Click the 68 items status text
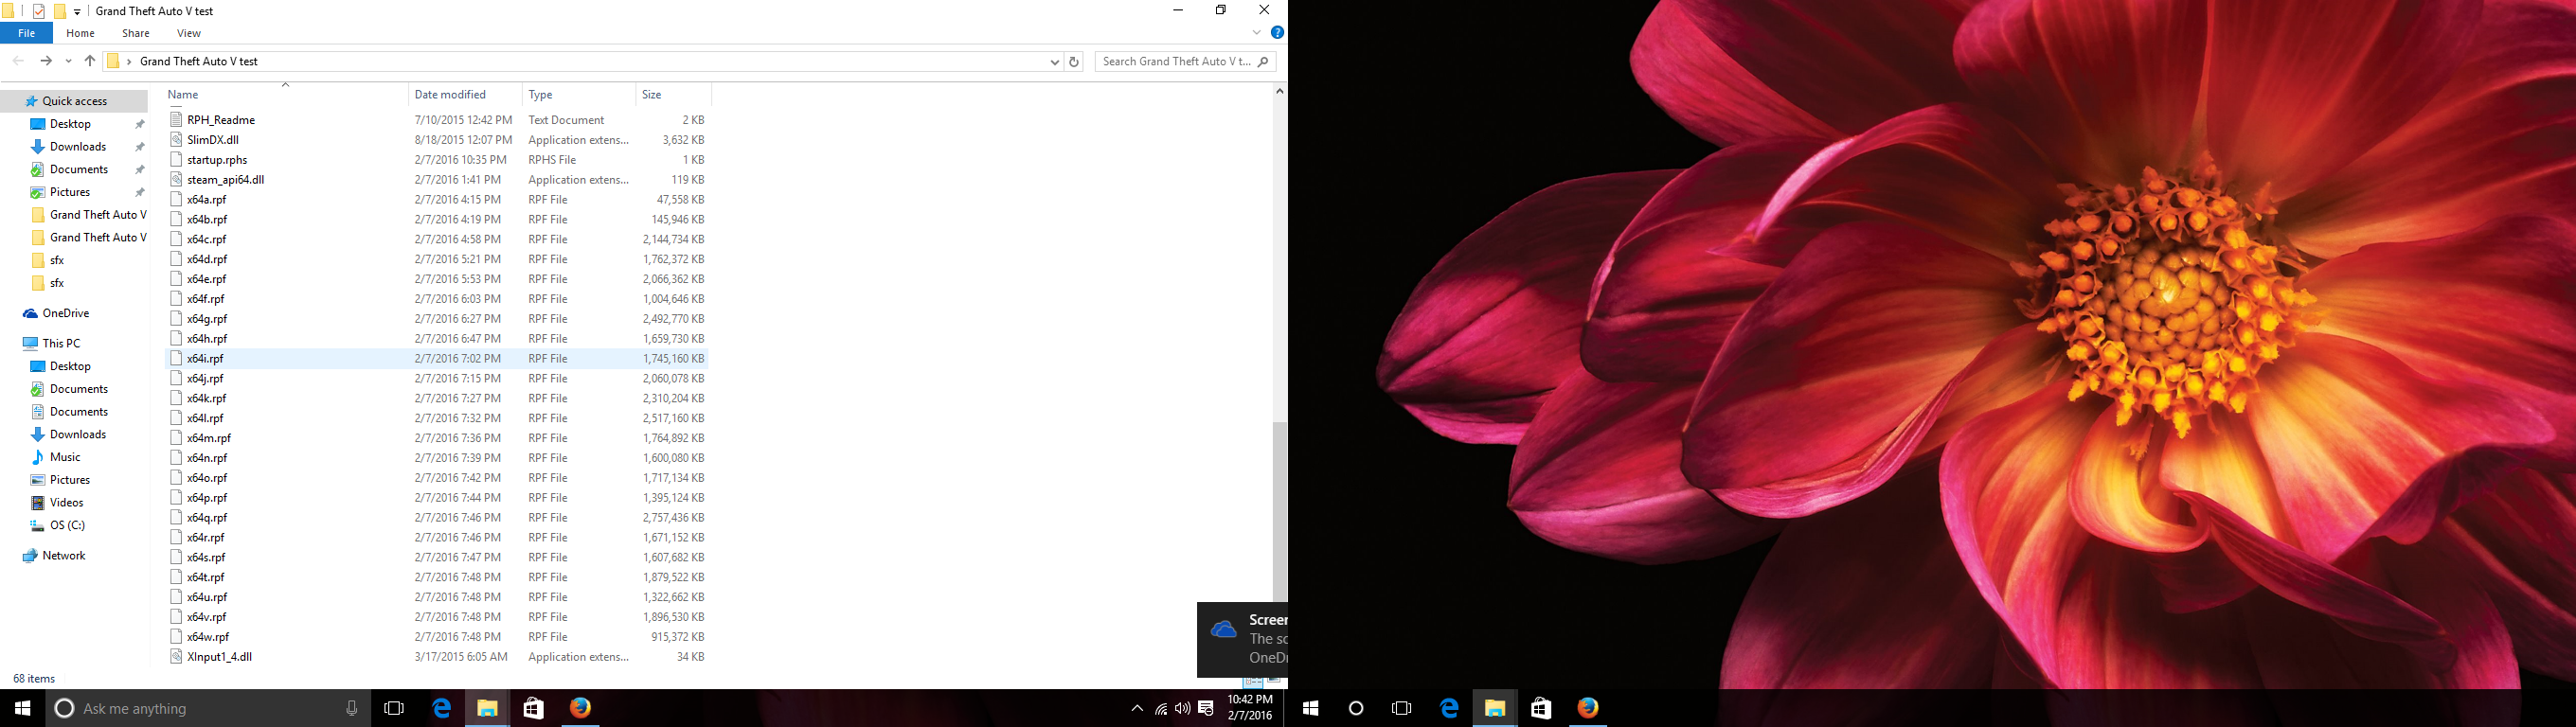2576x727 pixels. (34, 679)
